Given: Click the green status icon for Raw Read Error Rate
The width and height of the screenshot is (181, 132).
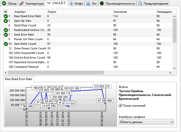Looking at the screenshot, I should point(6,16).
